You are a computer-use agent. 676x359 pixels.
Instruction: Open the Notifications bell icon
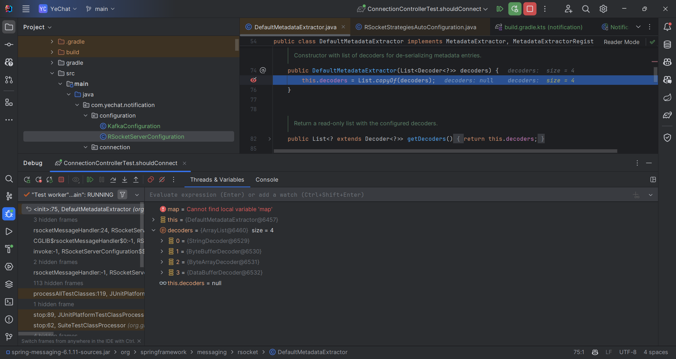pos(667,27)
